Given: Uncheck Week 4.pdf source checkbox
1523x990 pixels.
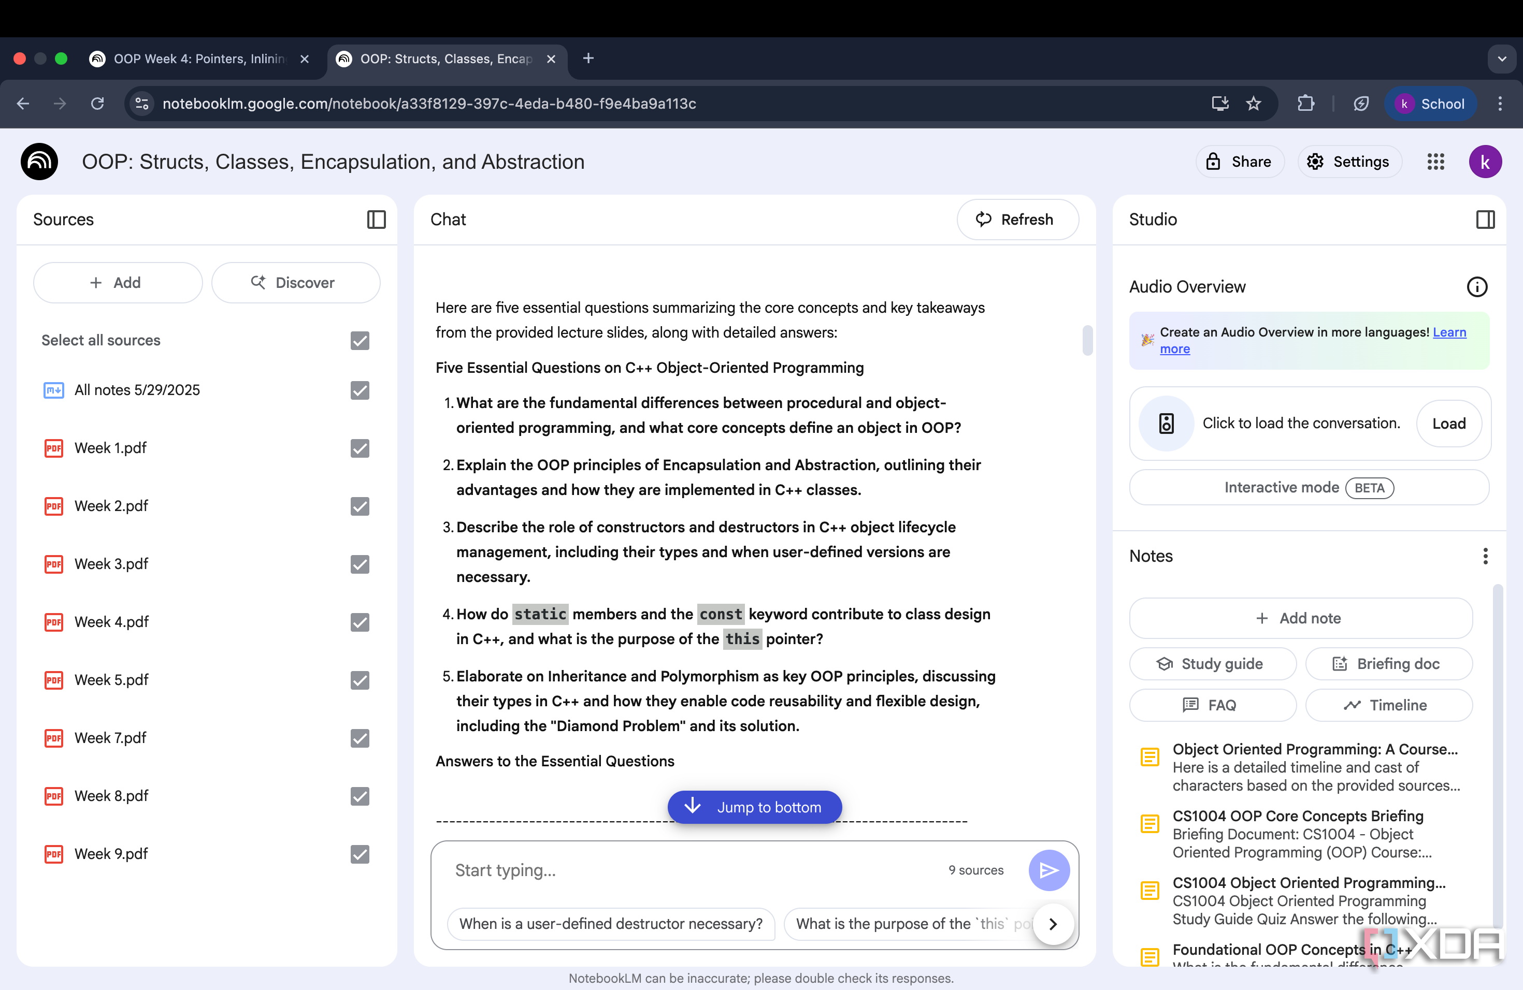Looking at the screenshot, I should click(x=360, y=622).
